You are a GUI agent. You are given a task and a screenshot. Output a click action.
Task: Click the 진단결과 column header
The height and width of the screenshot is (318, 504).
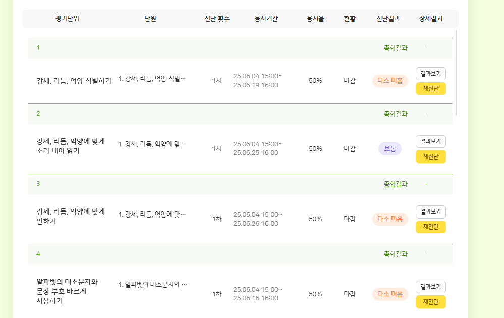388,19
